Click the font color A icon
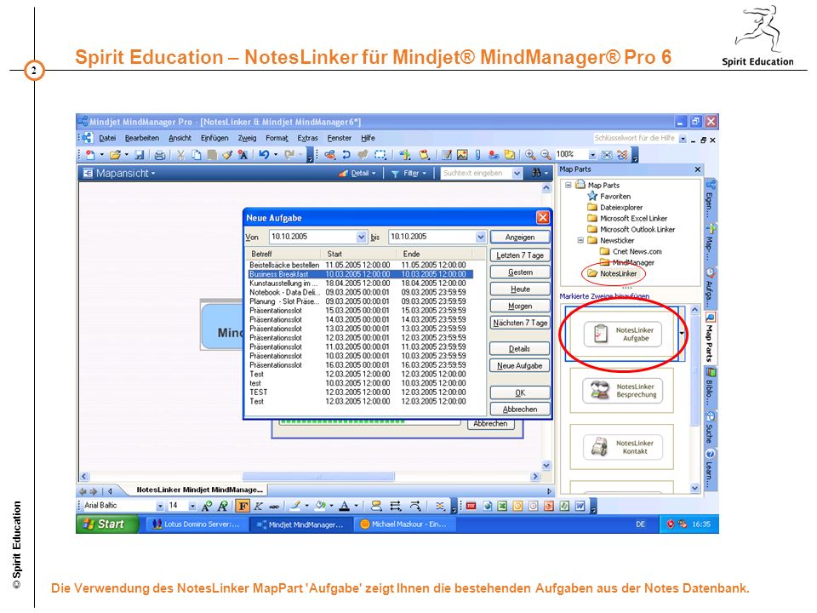The image size is (817, 613). coord(345,506)
